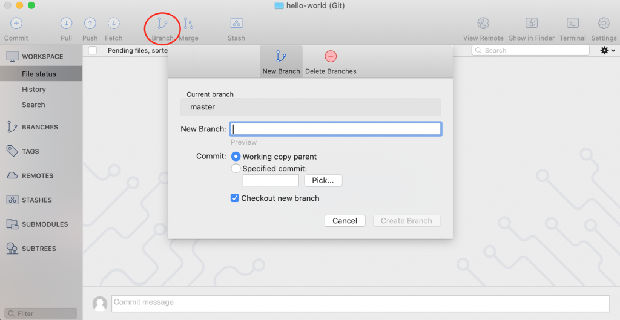Open History in the Workspace sidebar
The width and height of the screenshot is (620, 320).
34,90
